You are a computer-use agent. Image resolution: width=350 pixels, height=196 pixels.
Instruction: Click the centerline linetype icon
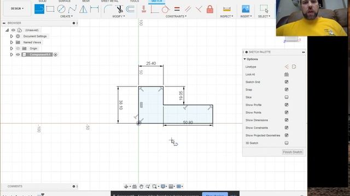point(294,66)
